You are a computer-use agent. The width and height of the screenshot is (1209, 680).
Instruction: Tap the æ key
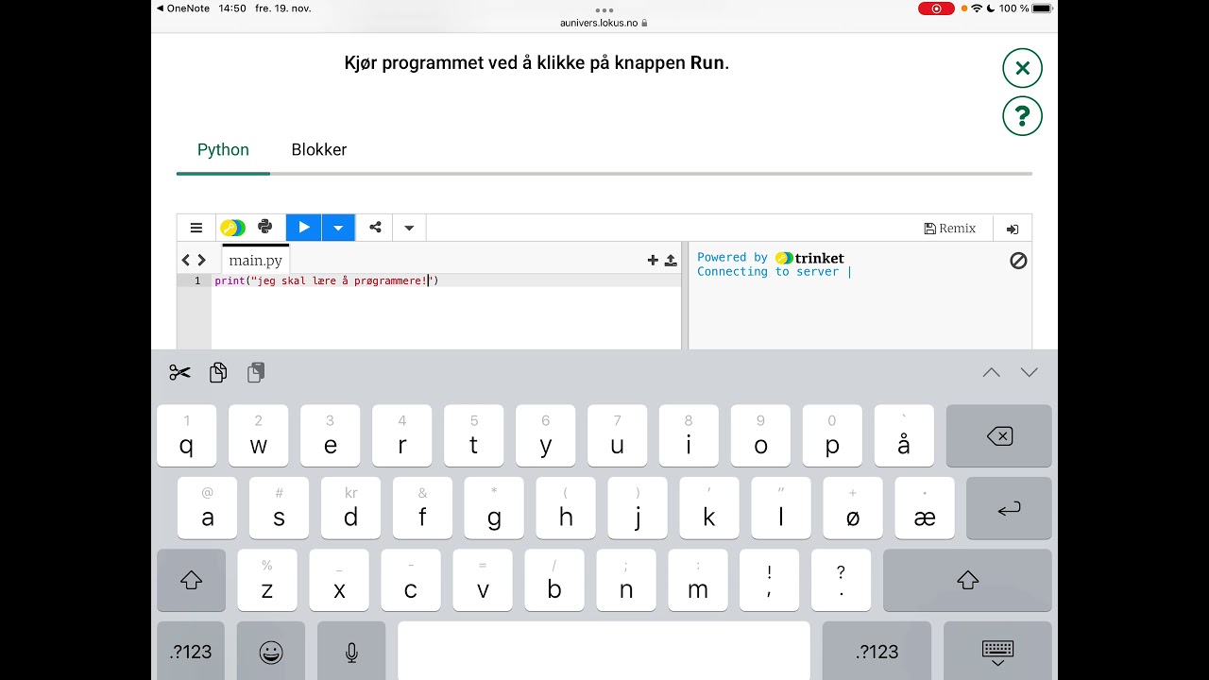[x=925, y=508]
